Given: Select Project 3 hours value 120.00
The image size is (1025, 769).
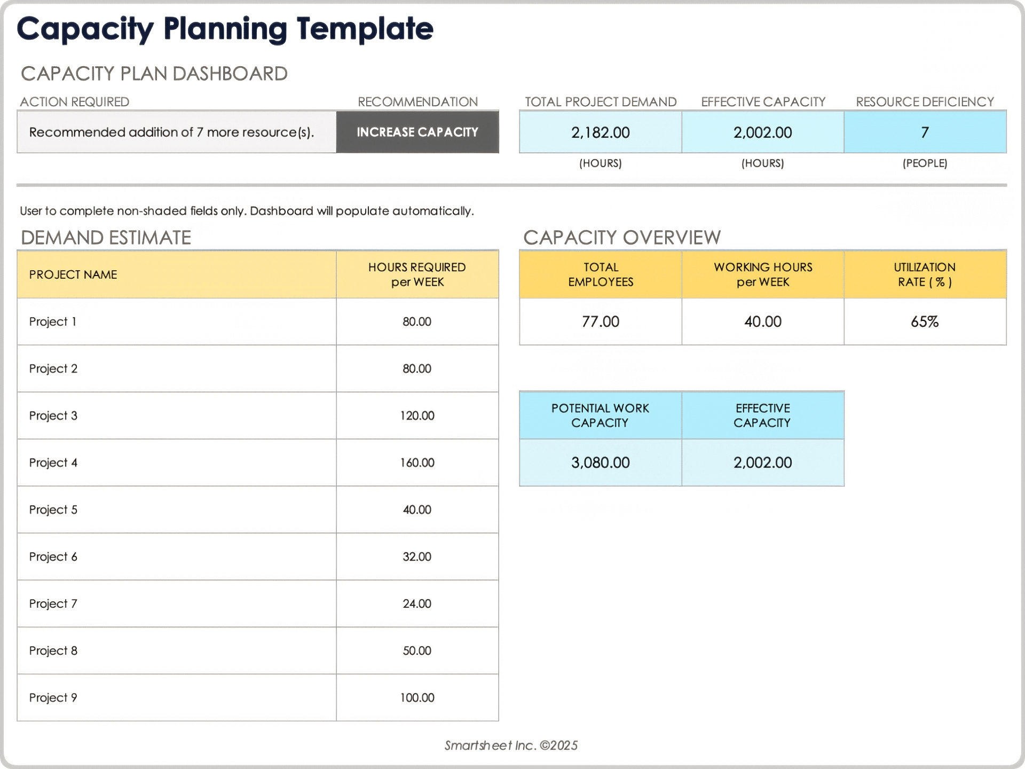Looking at the screenshot, I should [417, 415].
